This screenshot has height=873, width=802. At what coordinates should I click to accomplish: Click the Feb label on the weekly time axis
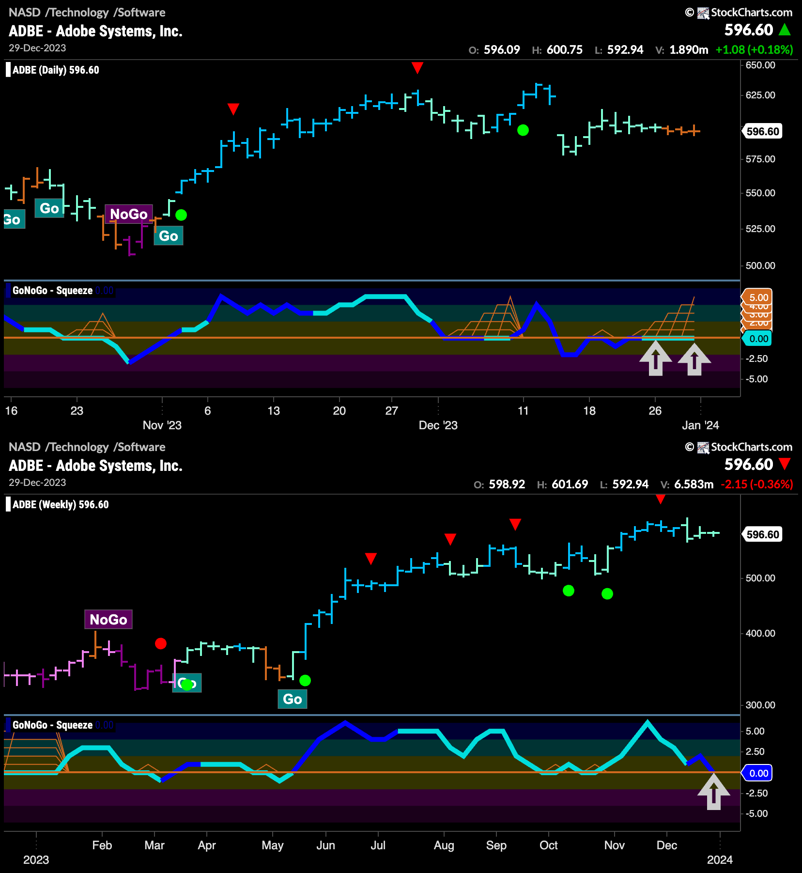pyautogui.click(x=102, y=845)
